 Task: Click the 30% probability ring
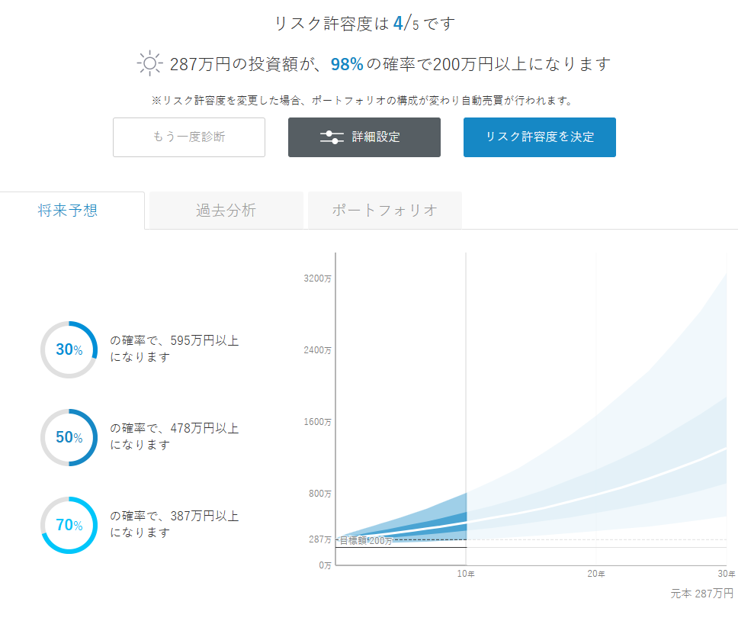pos(69,349)
